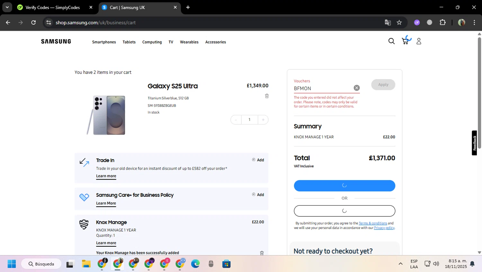Open the globe extension icon in toolbar

430,22
